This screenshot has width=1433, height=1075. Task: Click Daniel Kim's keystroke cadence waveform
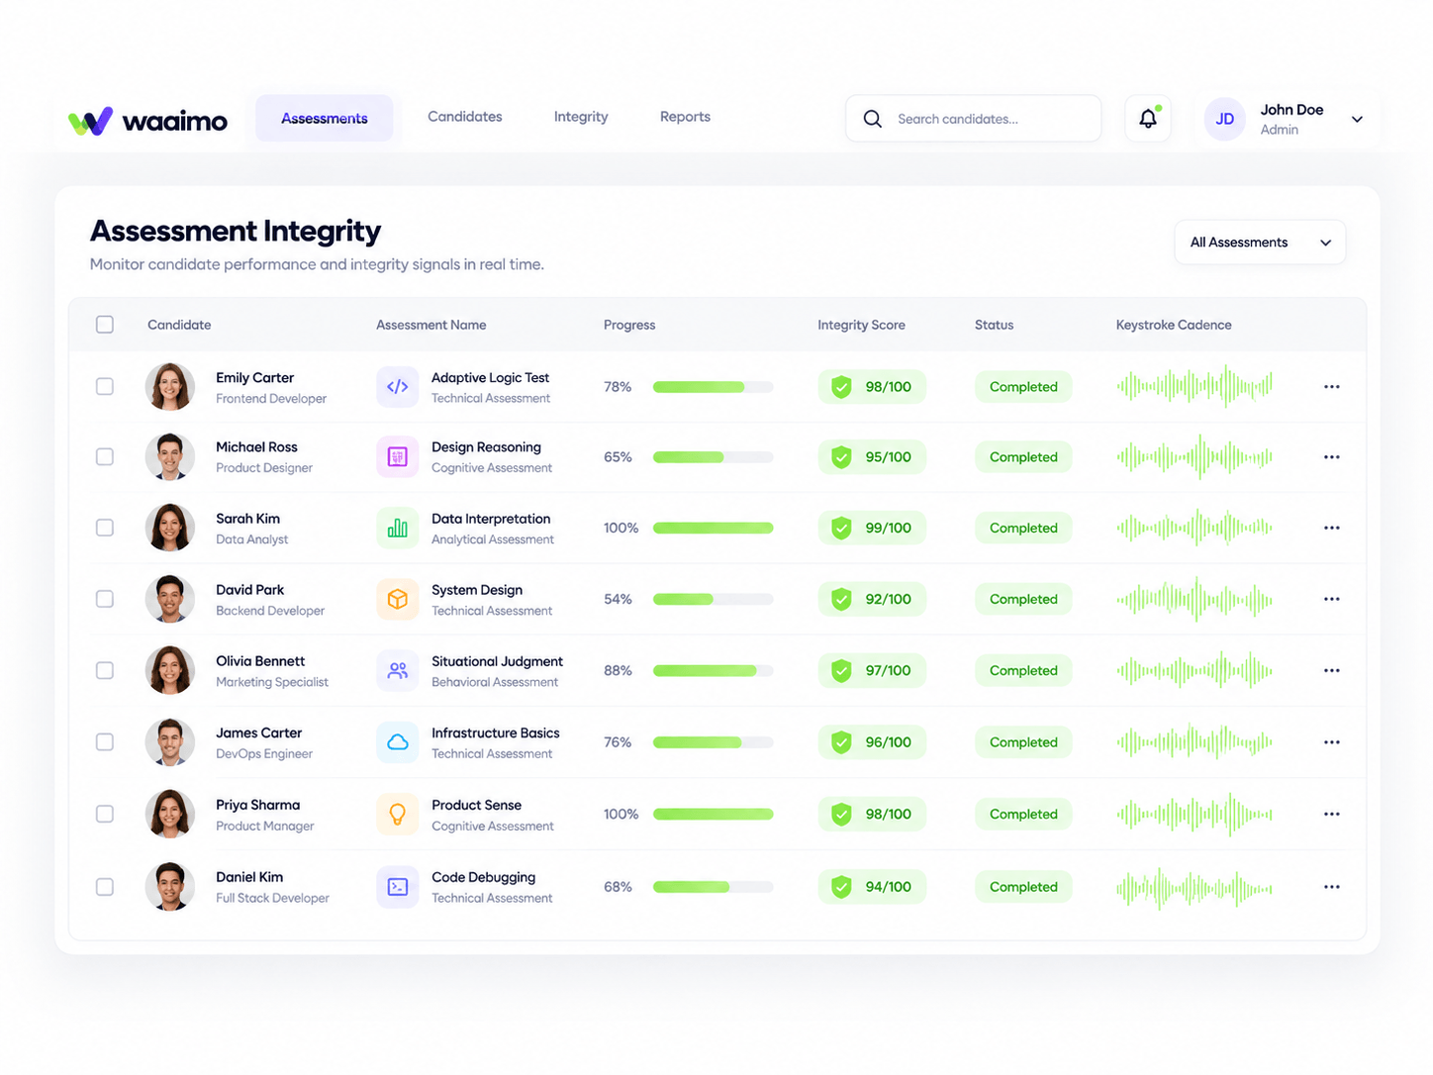point(1194,888)
